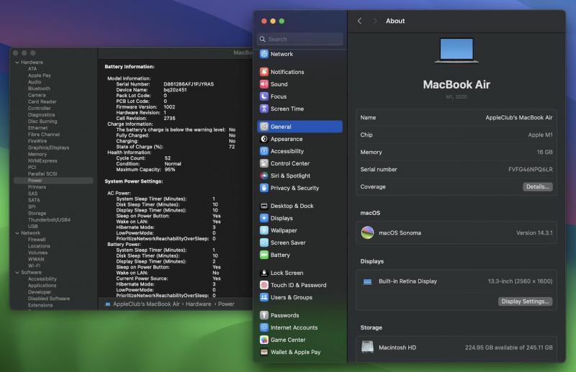
Task: Open Internet Accounts icon
Action: pos(264,327)
